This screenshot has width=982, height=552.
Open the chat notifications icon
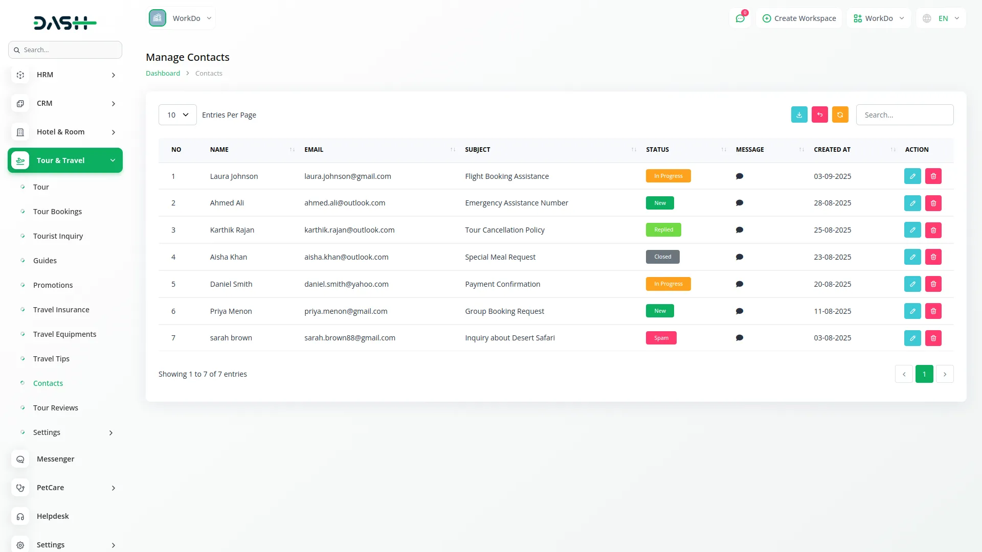pyautogui.click(x=740, y=18)
